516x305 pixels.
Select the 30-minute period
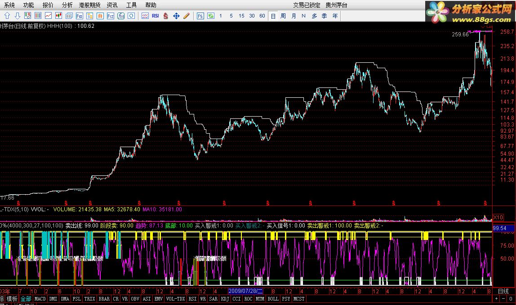click(252, 16)
